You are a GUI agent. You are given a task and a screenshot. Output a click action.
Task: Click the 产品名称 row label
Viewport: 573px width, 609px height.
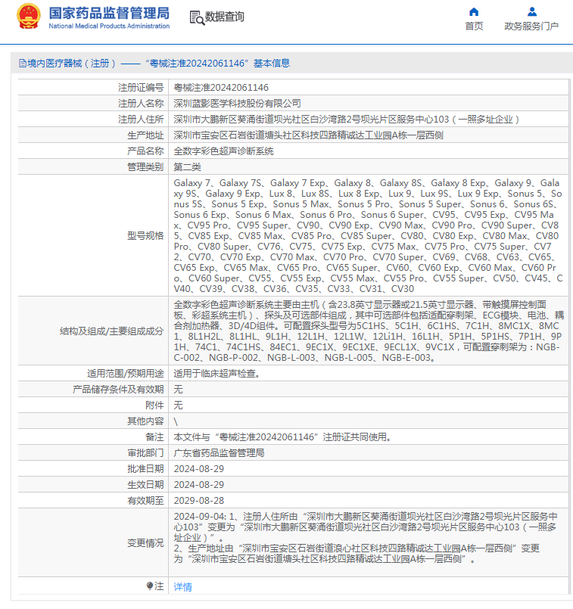pyautogui.click(x=145, y=151)
